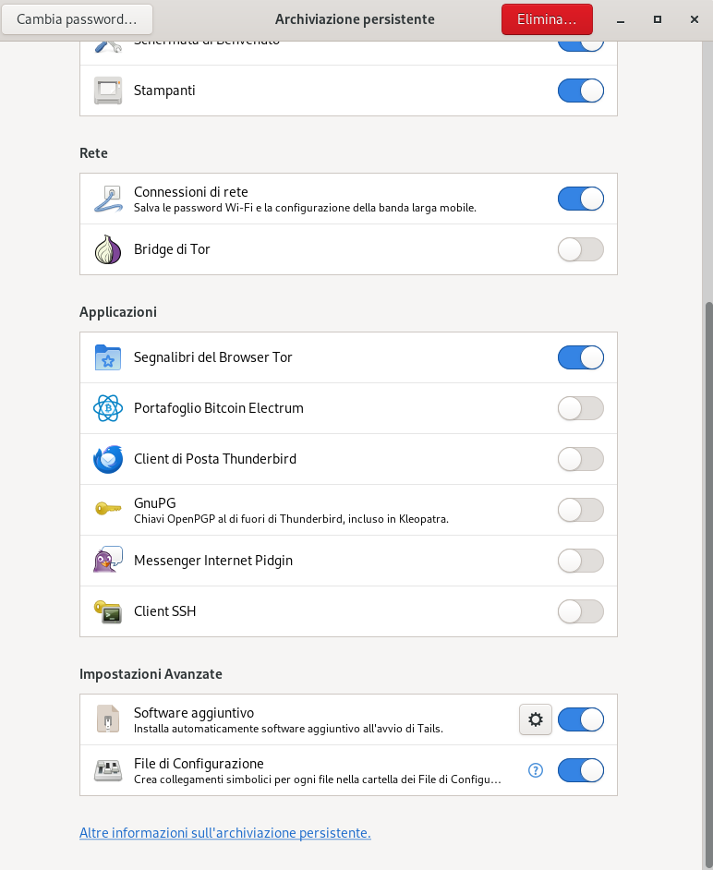Viewport: 713px width, 870px height.
Task: Click the GnuPG title text
Action: tap(155, 503)
